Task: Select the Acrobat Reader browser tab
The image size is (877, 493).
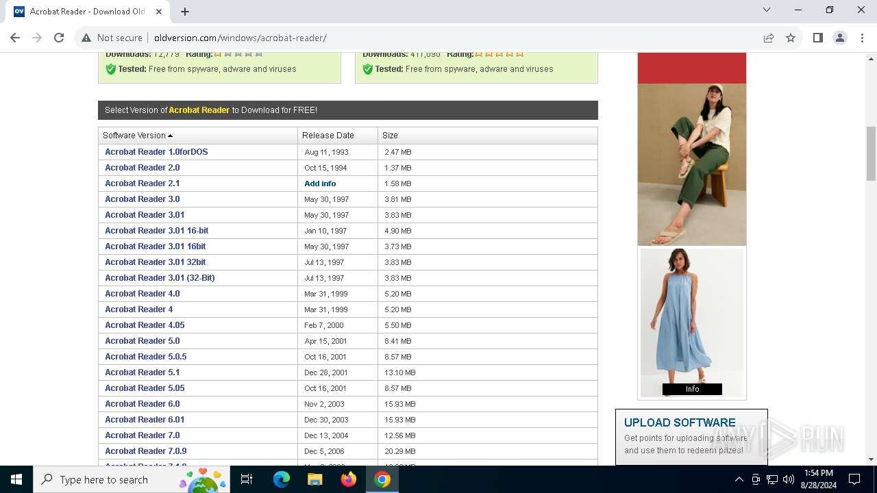Action: point(88,11)
